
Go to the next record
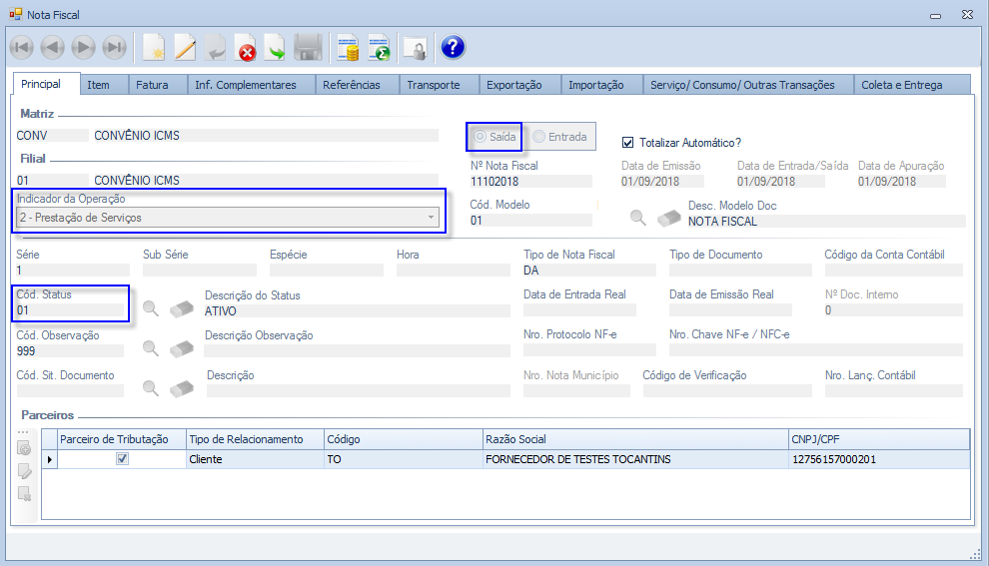pyautogui.click(x=83, y=47)
